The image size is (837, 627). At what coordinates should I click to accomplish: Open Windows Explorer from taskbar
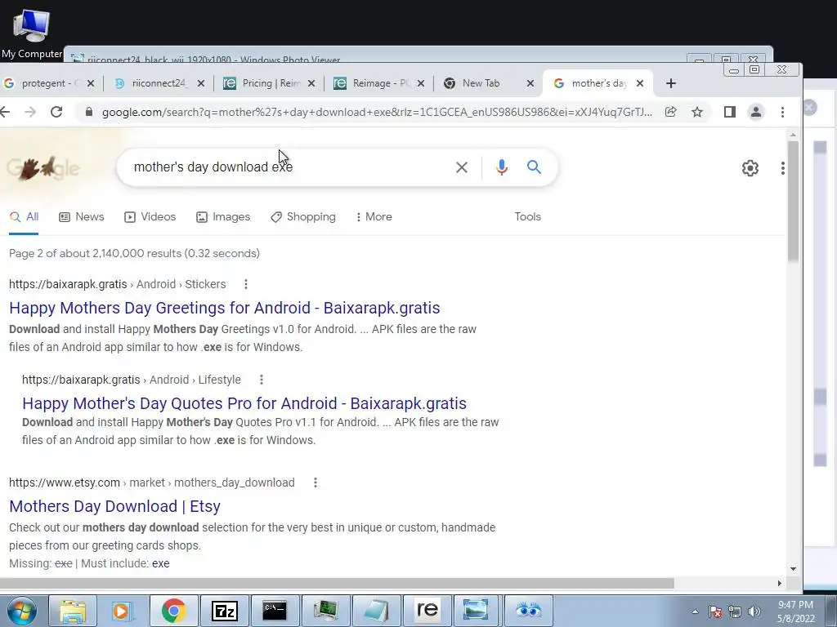[x=73, y=611]
